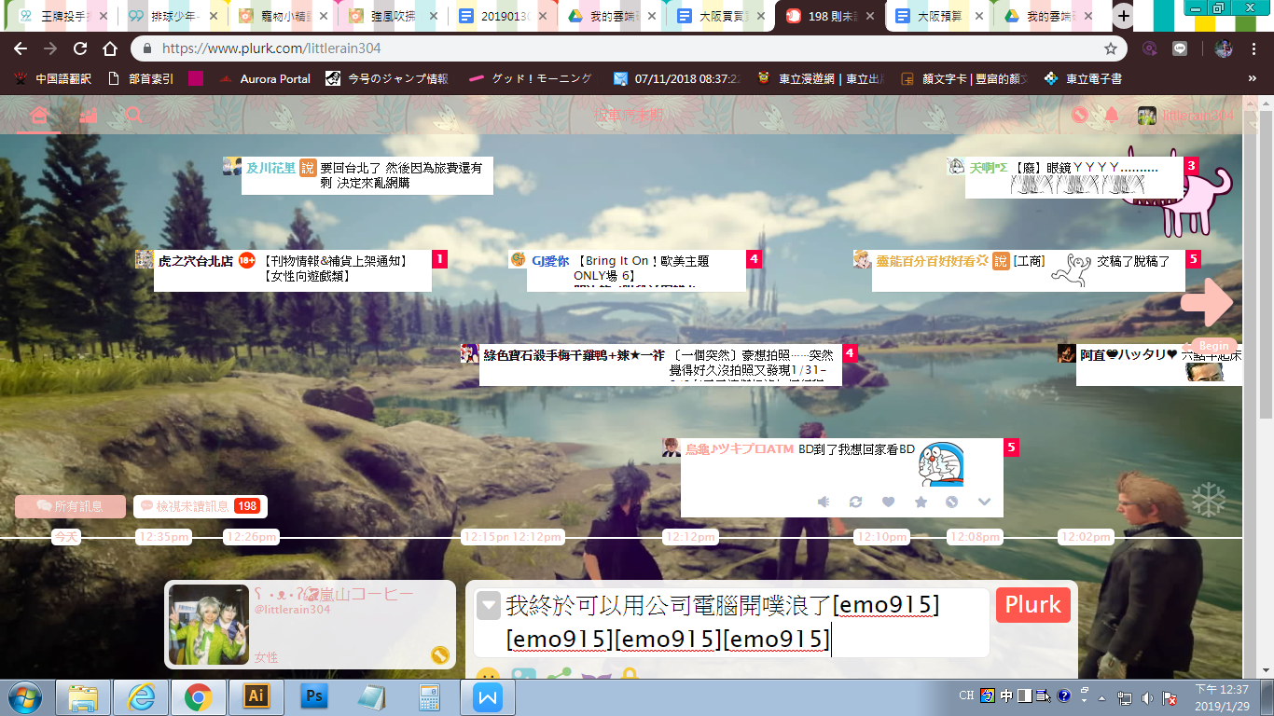Jump to 今天 marker on timeline
The height and width of the screenshot is (716, 1274).
pos(65,537)
